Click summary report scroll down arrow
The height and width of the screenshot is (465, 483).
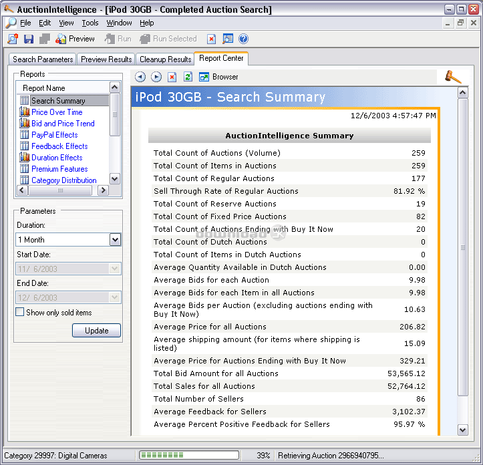coord(463,430)
